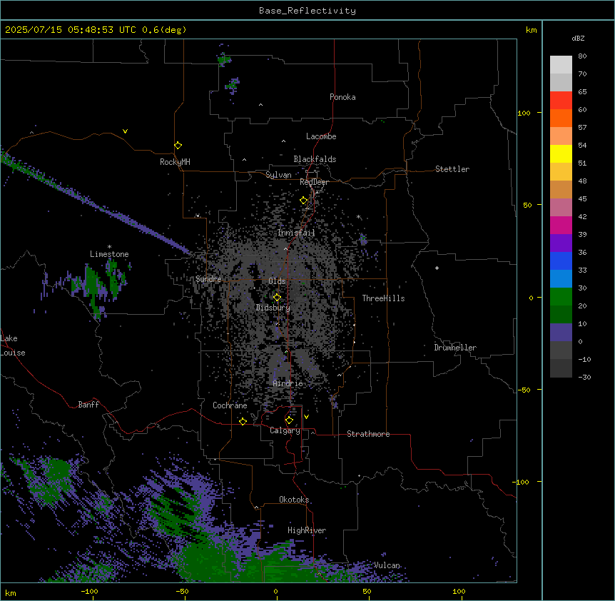Click the HighRiver label

[x=307, y=530]
